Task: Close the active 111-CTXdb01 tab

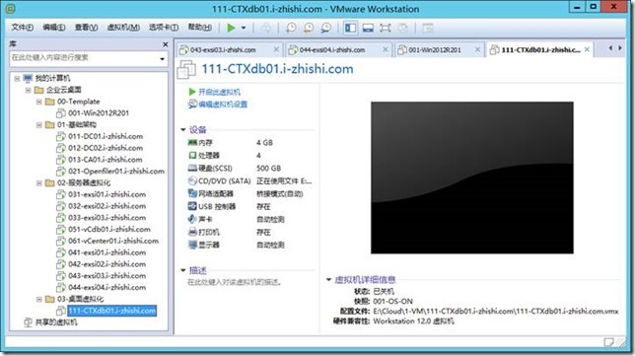Action: click(x=587, y=49)
